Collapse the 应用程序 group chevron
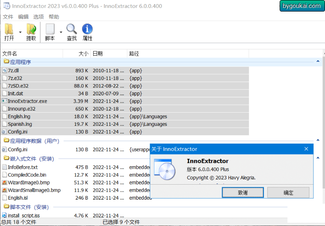The height and width of the screenshot is (226, 325). click(x=318, y=61)
